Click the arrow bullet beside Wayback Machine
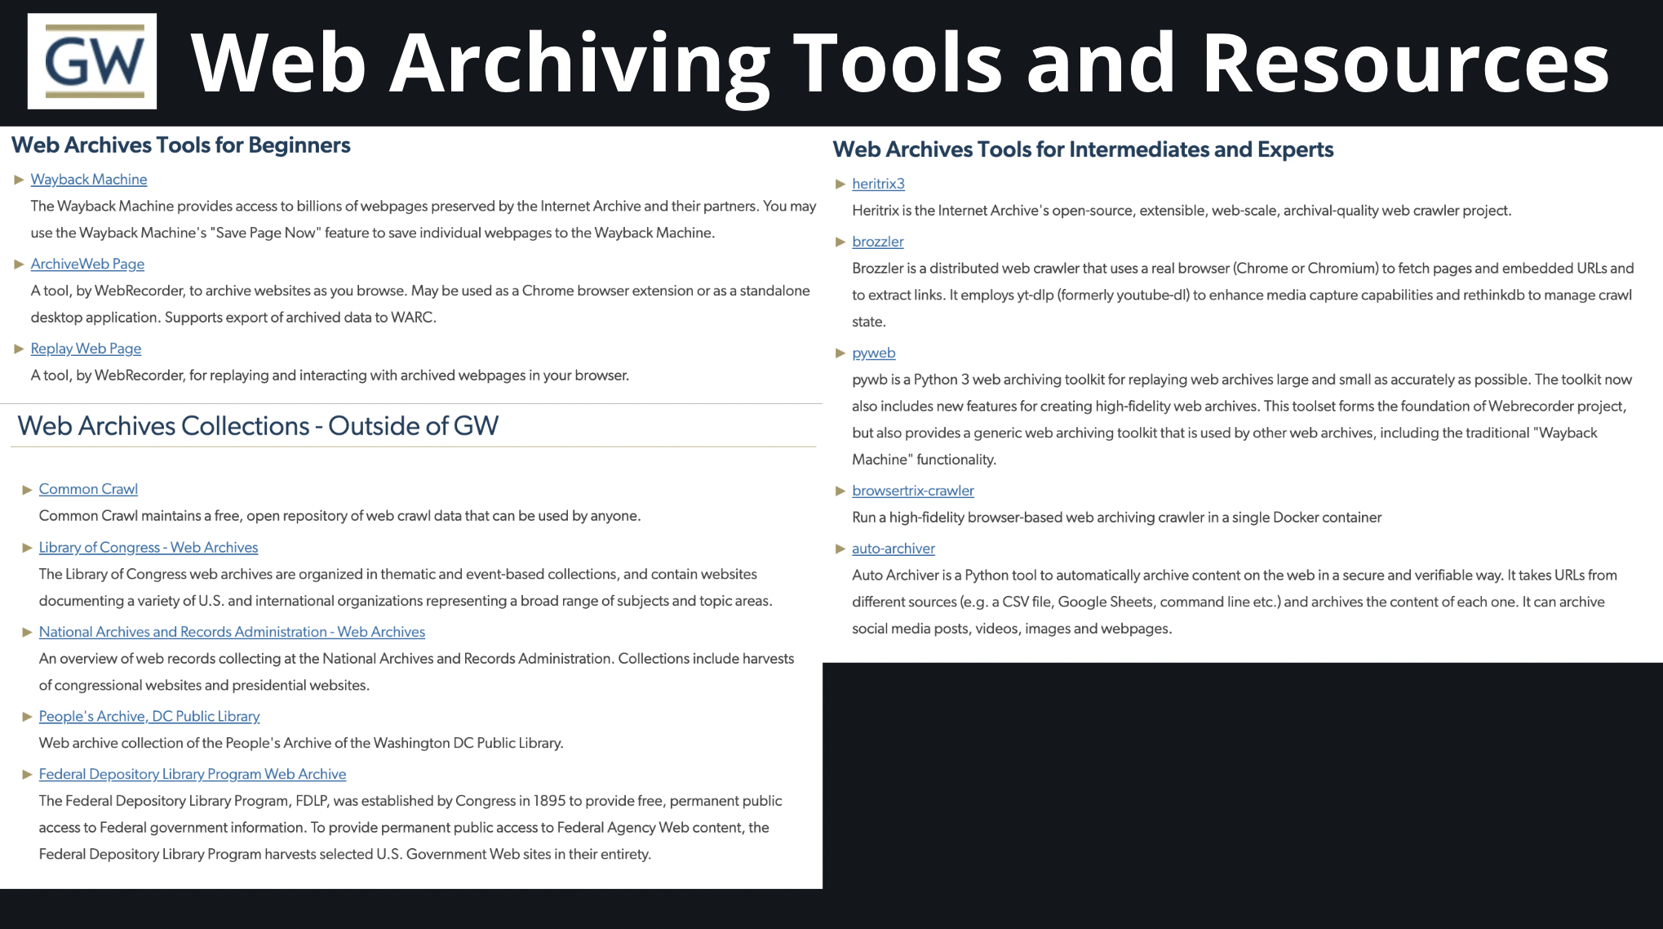 [19, 180]
